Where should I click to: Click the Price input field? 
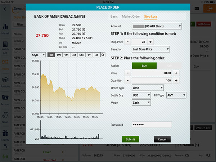pyautogui.click(x=152, y=73)
